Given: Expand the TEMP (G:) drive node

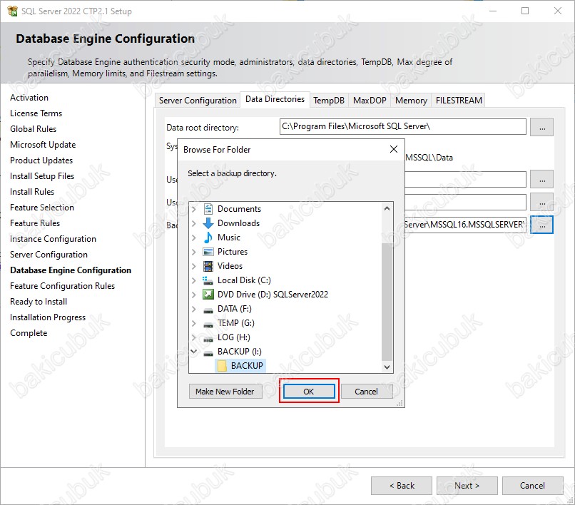Looking at the screenshot, I should tap(194, 323).
